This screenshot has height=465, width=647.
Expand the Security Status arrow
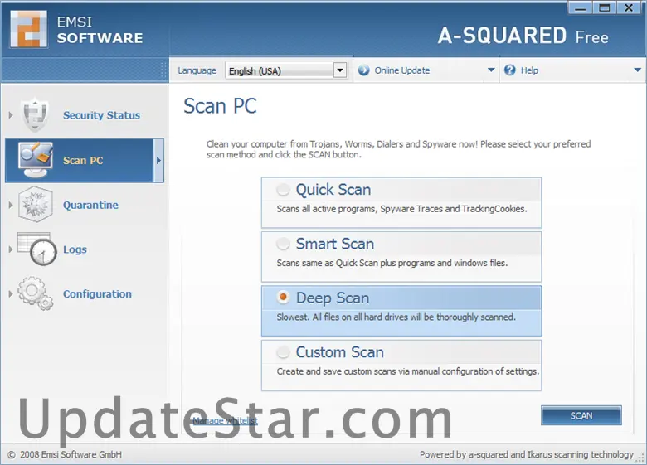click(11, 115)
